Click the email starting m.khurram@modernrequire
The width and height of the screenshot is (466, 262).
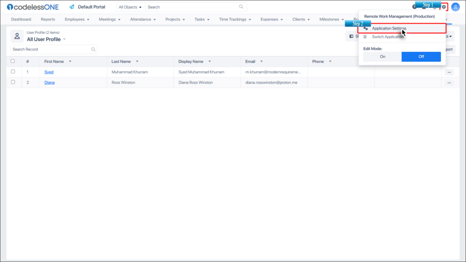click(x=273, y=72)
